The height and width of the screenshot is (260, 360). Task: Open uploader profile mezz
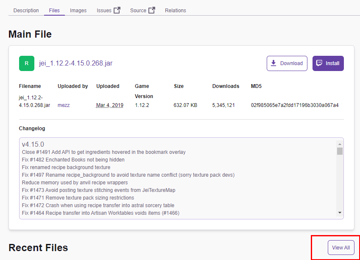[x=64, y=105]
